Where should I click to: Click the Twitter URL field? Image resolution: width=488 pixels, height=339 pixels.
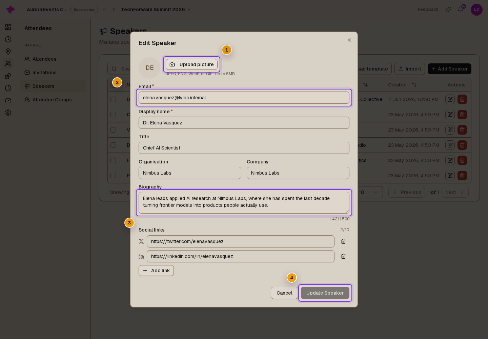[x=241, y=241]
